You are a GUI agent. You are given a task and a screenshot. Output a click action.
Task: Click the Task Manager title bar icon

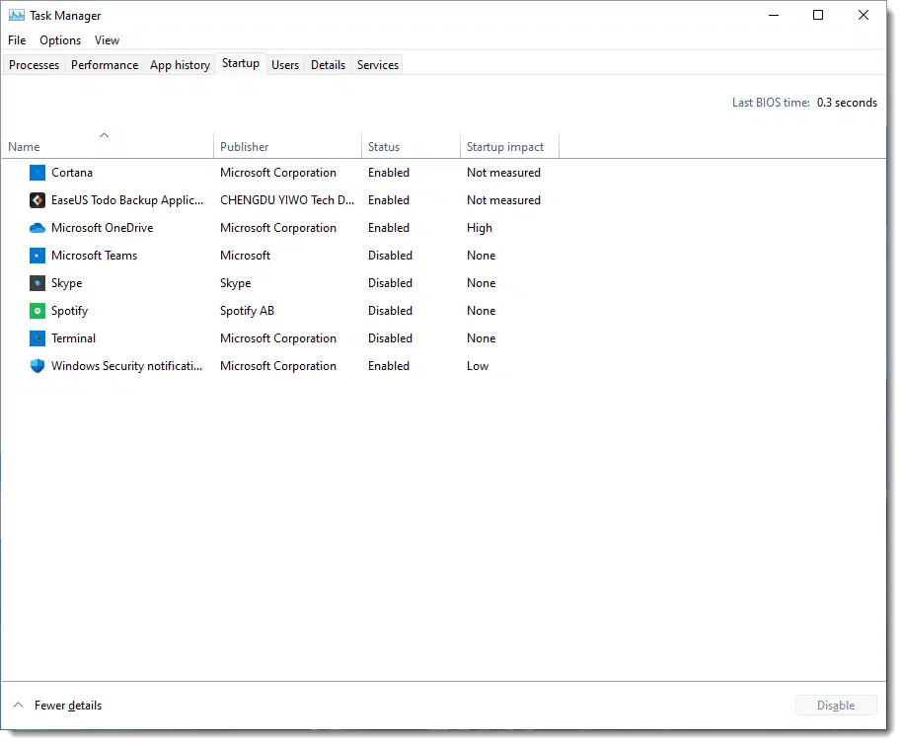[17, 15]
